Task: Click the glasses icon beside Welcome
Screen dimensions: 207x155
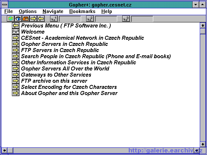Action: [x=16, y=32]
